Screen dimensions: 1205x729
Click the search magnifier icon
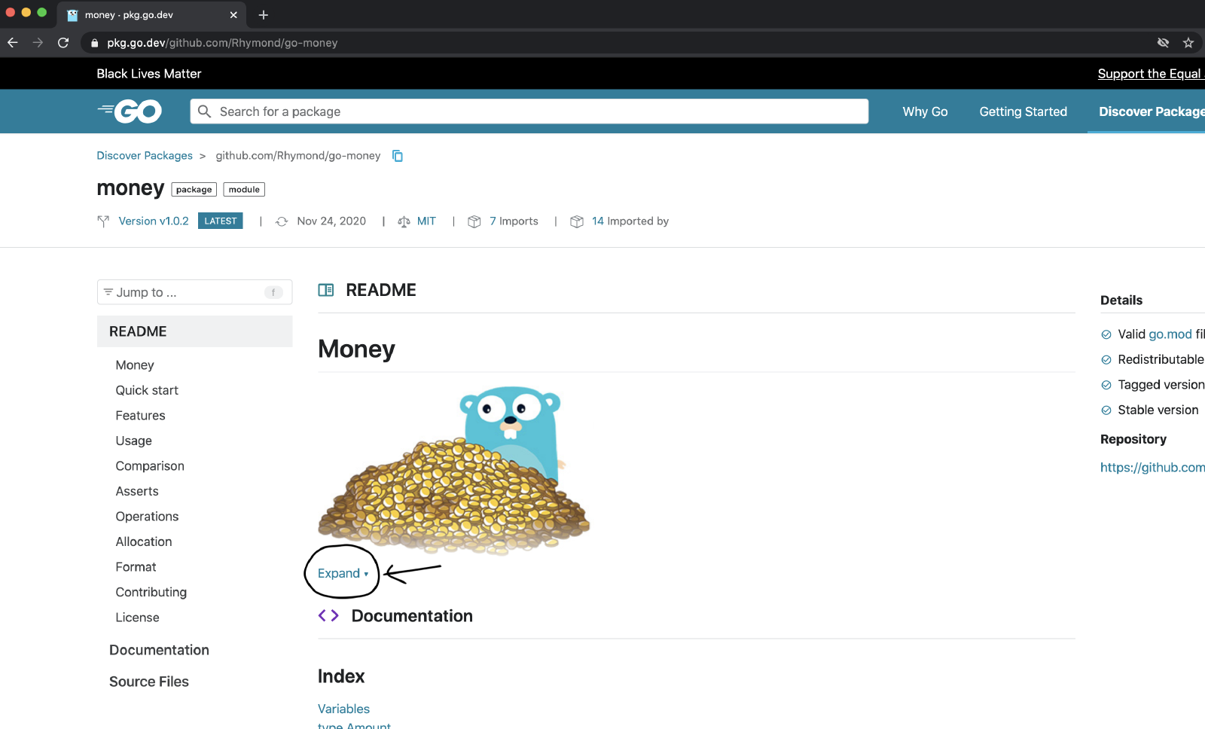[204, 111]
